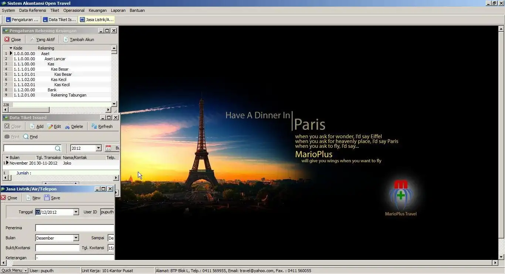This screenshot has height=274, width=505.
Task: Open the Bulan Desember dropdown
Action: 76,238
